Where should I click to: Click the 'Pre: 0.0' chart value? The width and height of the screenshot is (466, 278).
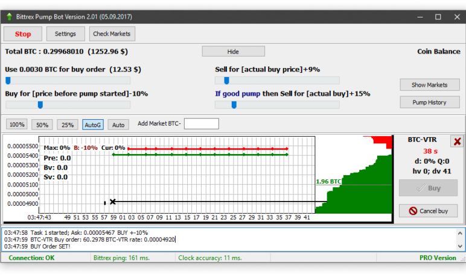pos(57,158)
